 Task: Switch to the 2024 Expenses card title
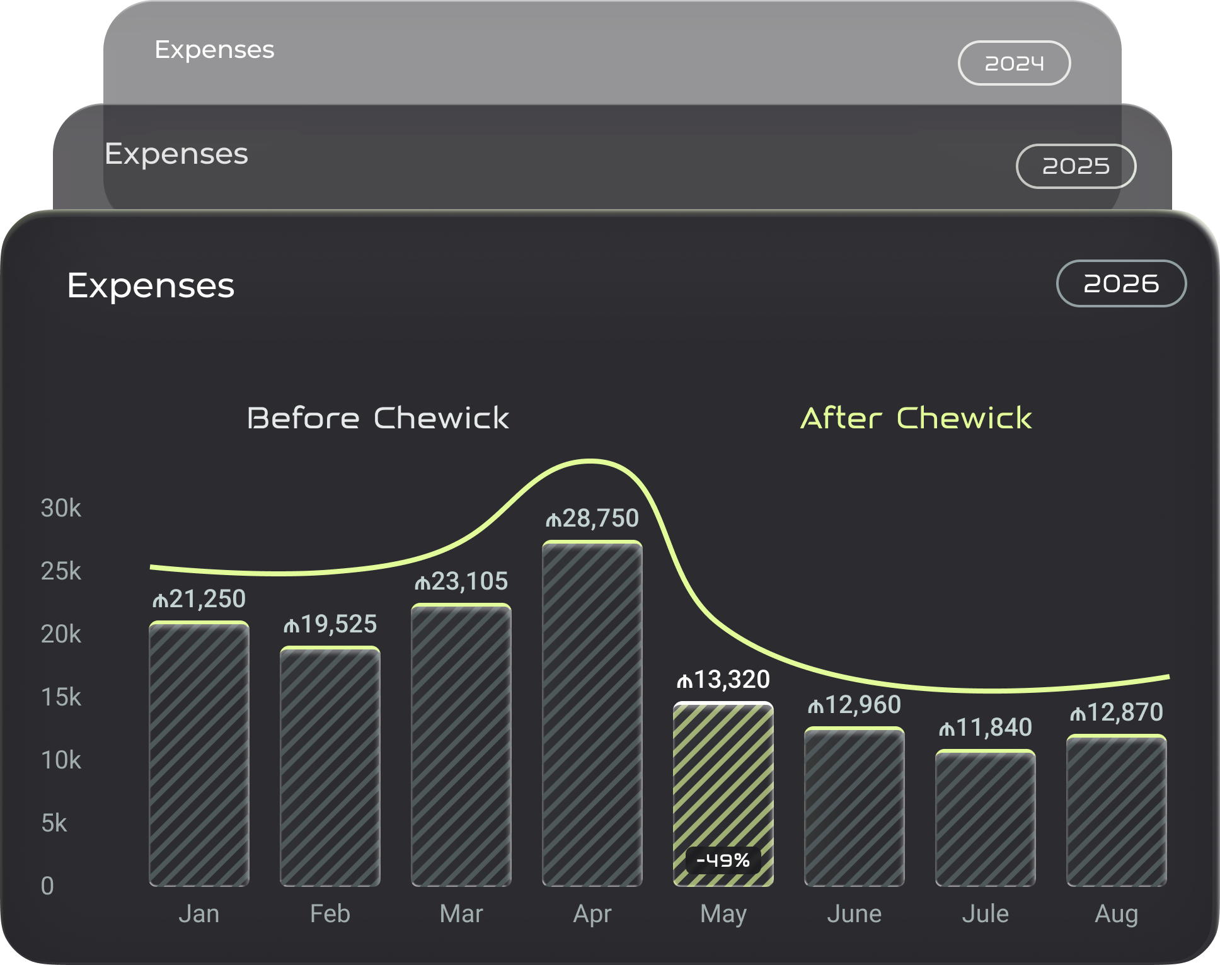tap(214, 50)
